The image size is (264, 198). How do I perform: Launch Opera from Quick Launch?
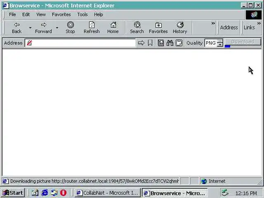tap(63, 193)
